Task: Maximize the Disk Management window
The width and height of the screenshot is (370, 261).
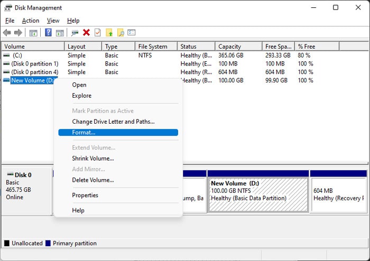Action: click(336, 7)
